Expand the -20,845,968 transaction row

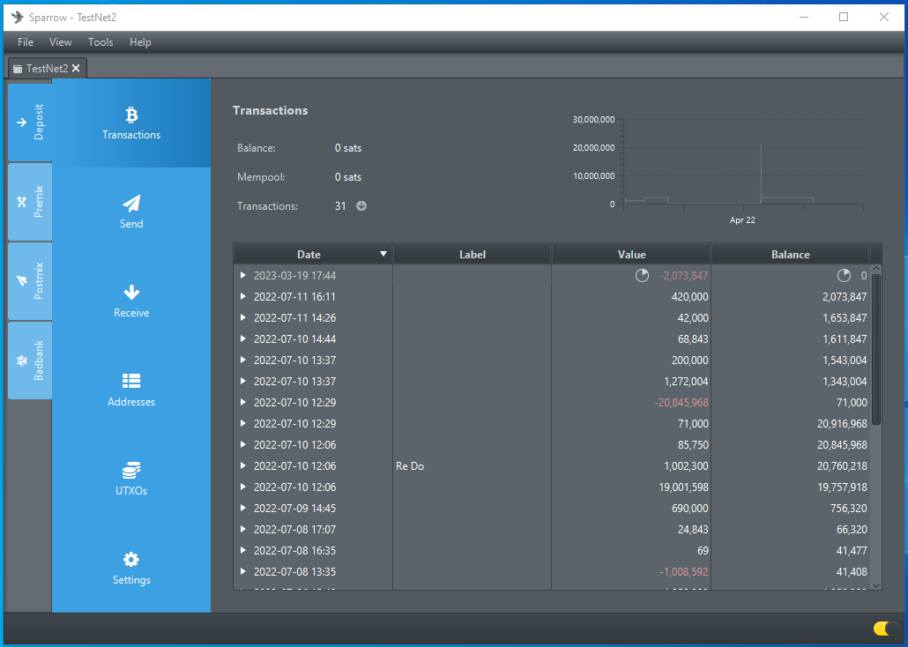243,403
